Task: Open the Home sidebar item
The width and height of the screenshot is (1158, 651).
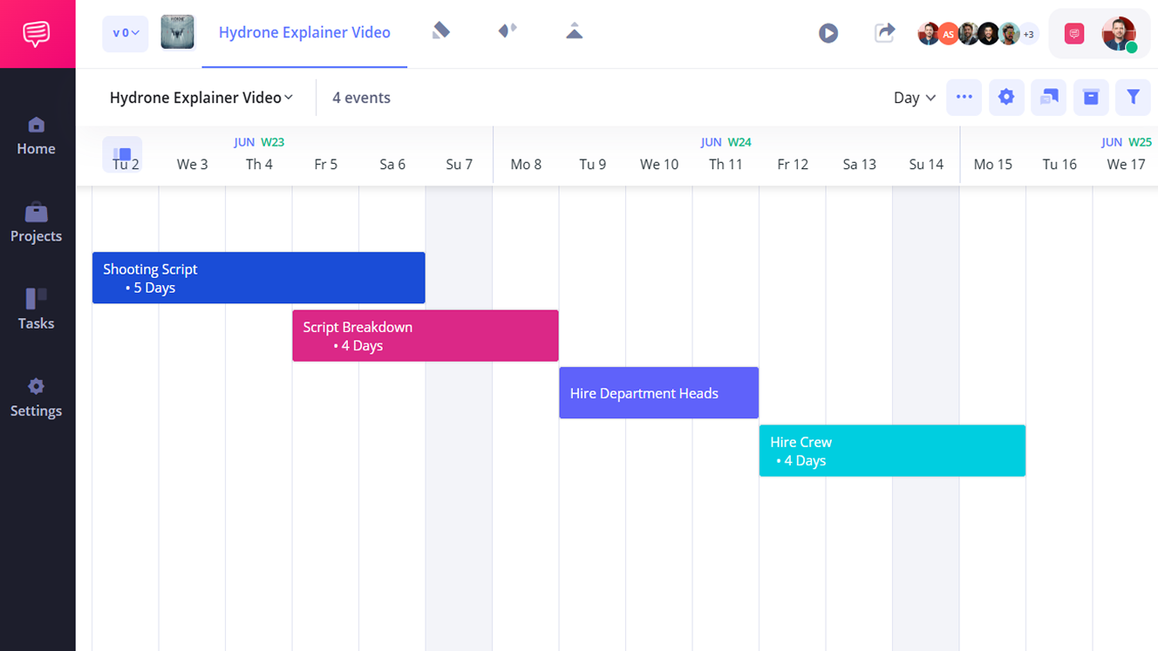Action: [x=37, y=137]
